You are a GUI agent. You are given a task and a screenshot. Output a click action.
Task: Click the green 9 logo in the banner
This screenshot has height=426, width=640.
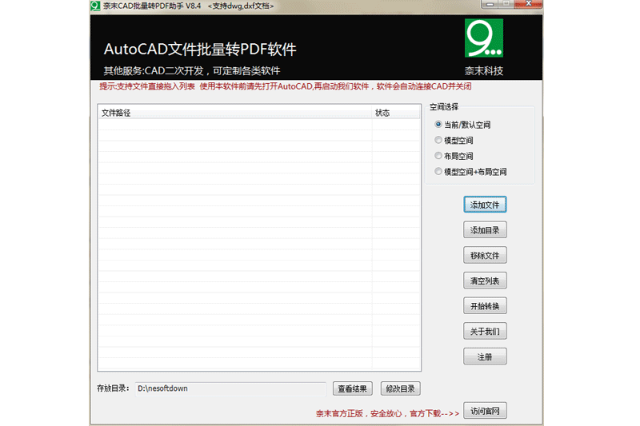484,38
